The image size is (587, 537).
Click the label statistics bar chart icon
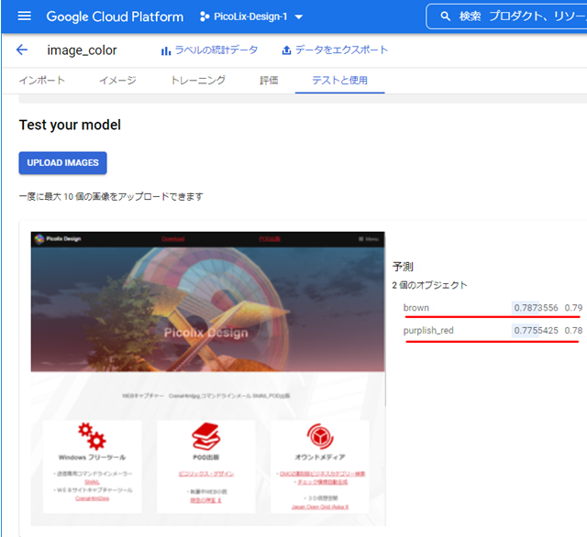tap(166, 50)
